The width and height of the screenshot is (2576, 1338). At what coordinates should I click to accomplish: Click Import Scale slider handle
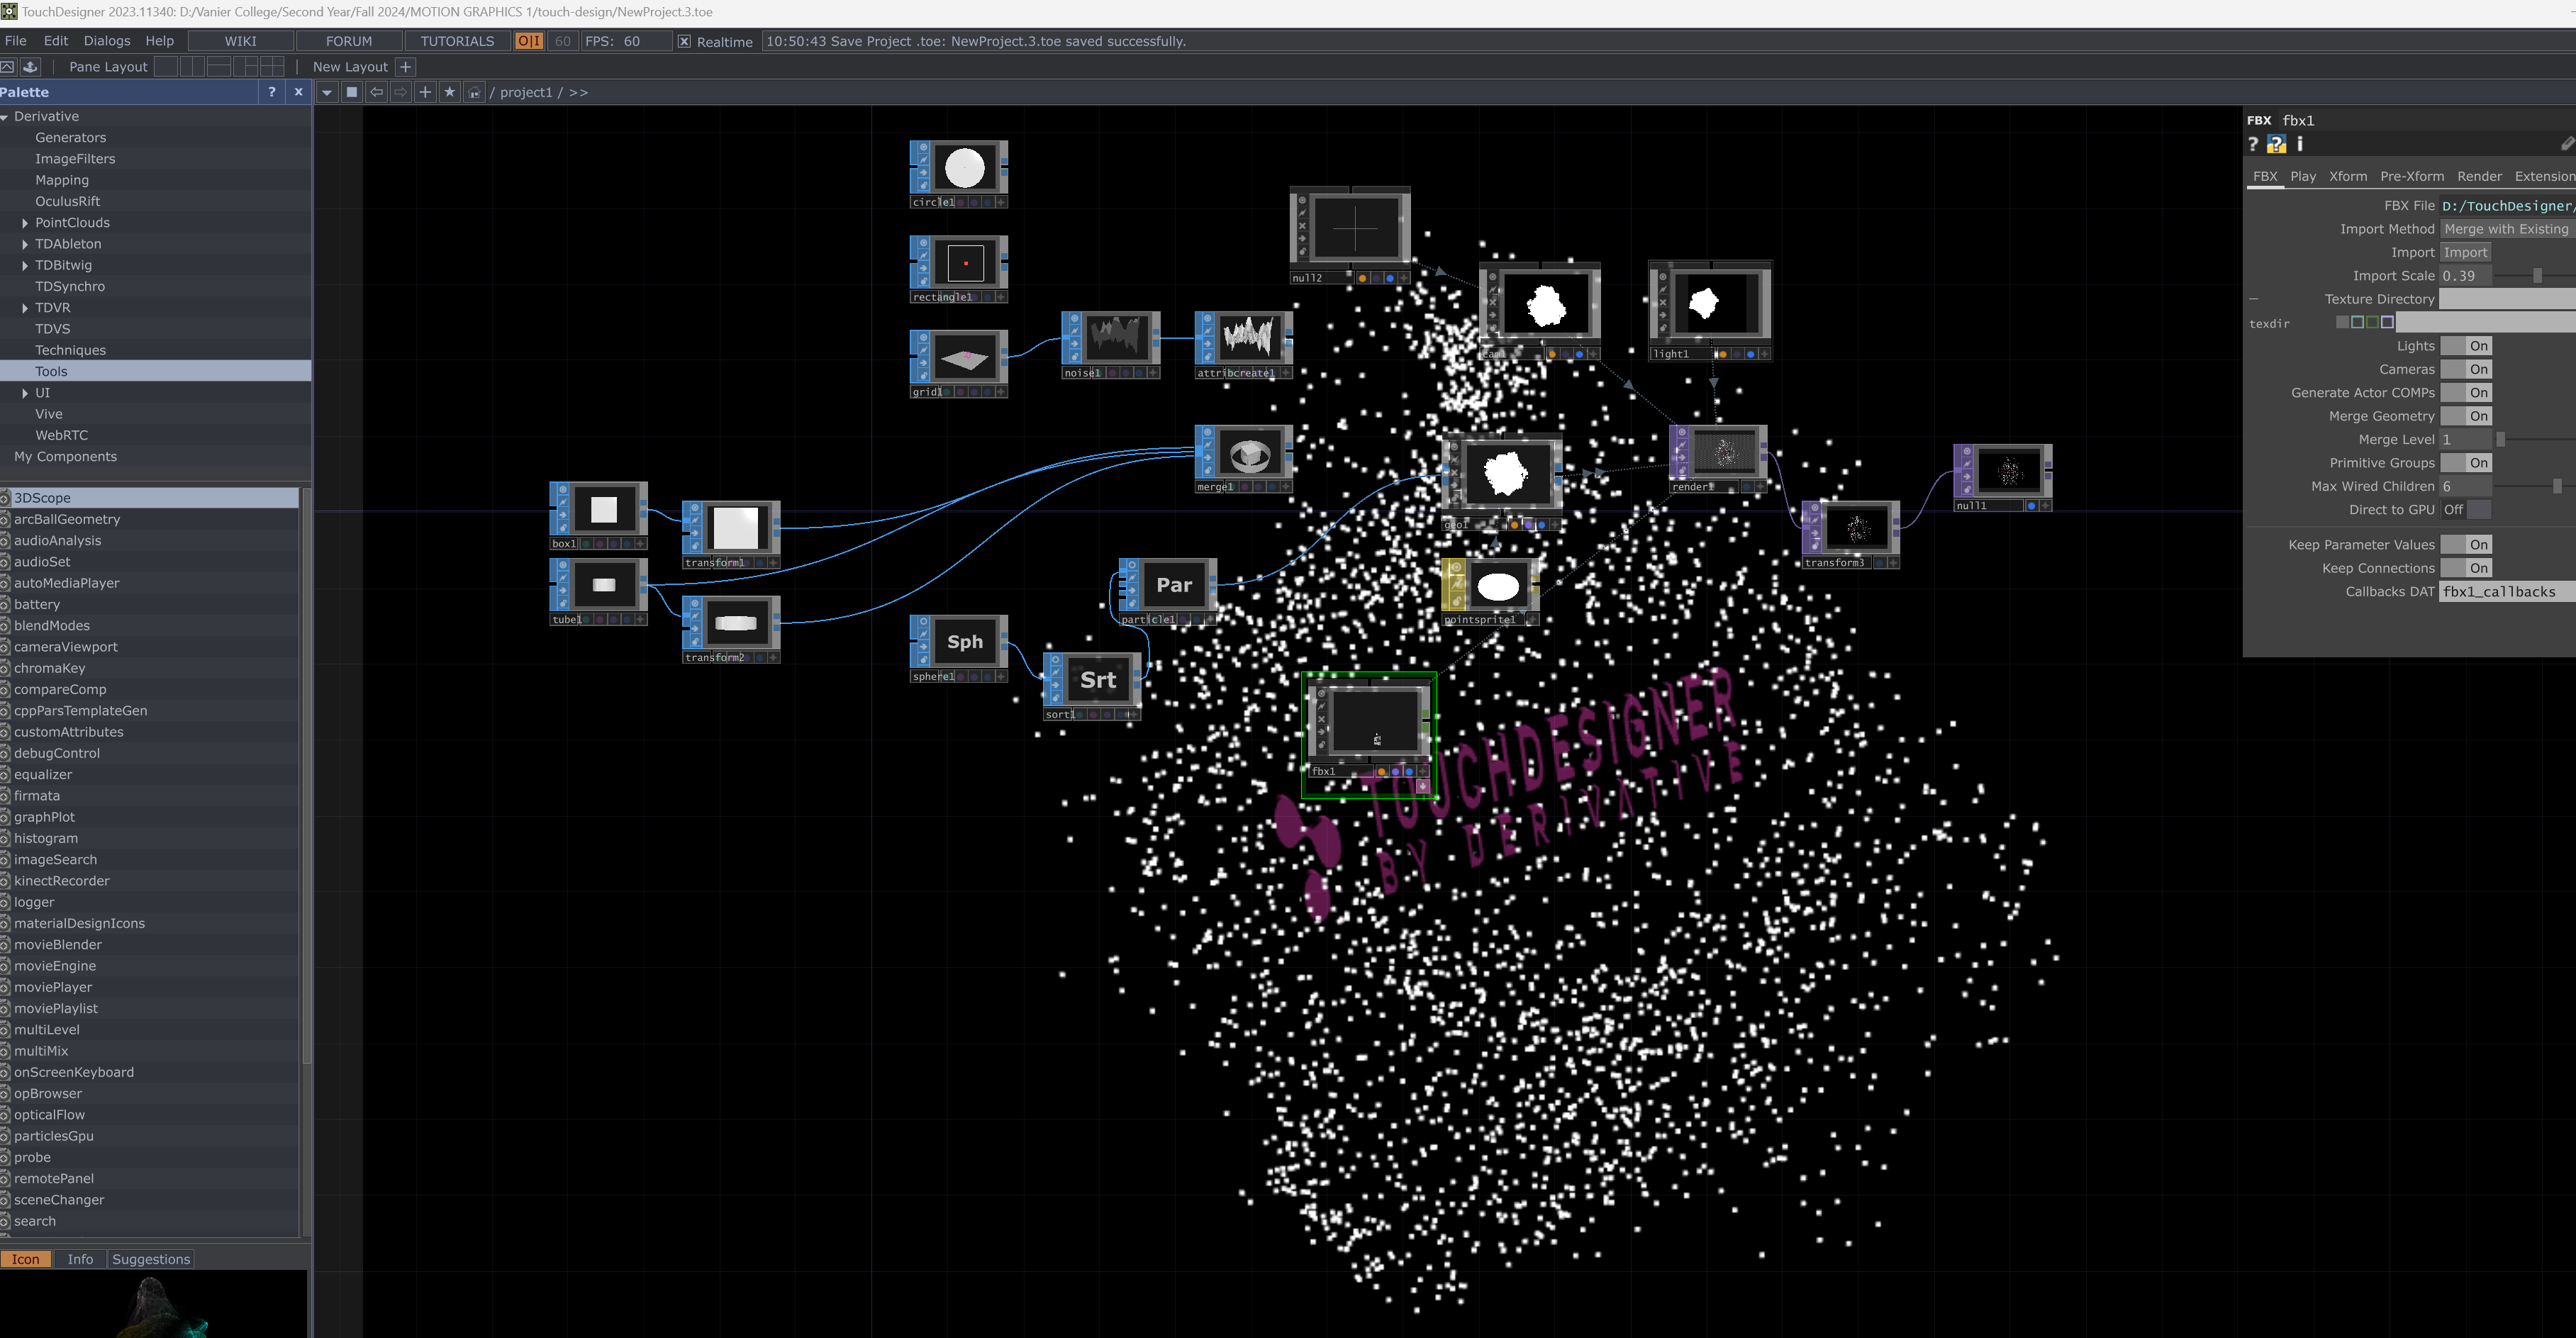[x=2537, y=276]
